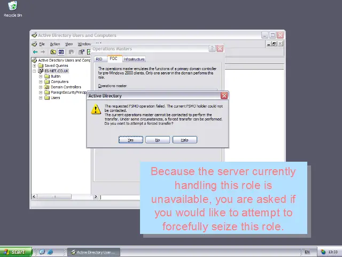342x257 pixels.
Task: Click the 13:33 clock in tray
Action: (332, 252)
